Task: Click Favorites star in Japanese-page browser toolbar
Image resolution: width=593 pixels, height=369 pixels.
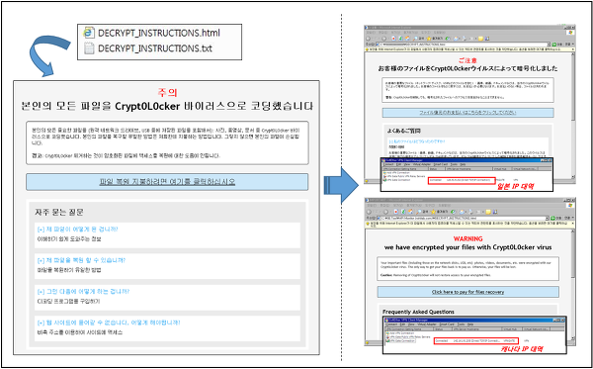Action: pos(429,39)
